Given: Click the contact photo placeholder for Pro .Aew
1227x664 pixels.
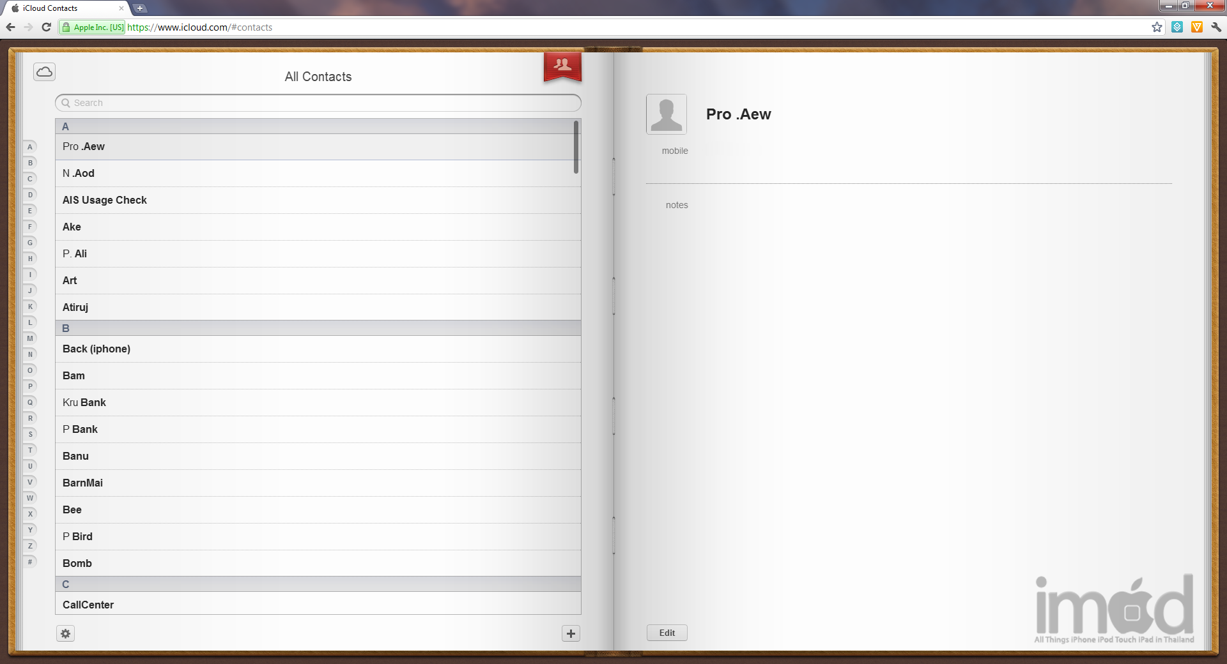Looking at the screenshot, I should tap(666, 114).
